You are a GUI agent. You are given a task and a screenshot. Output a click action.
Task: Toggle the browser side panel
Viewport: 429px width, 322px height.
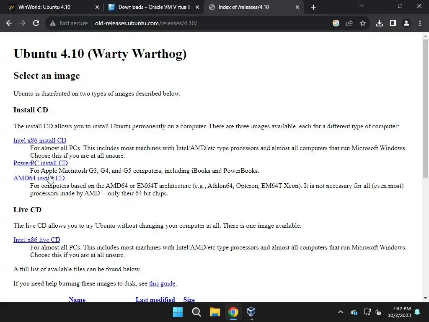[x=393, y=23]
